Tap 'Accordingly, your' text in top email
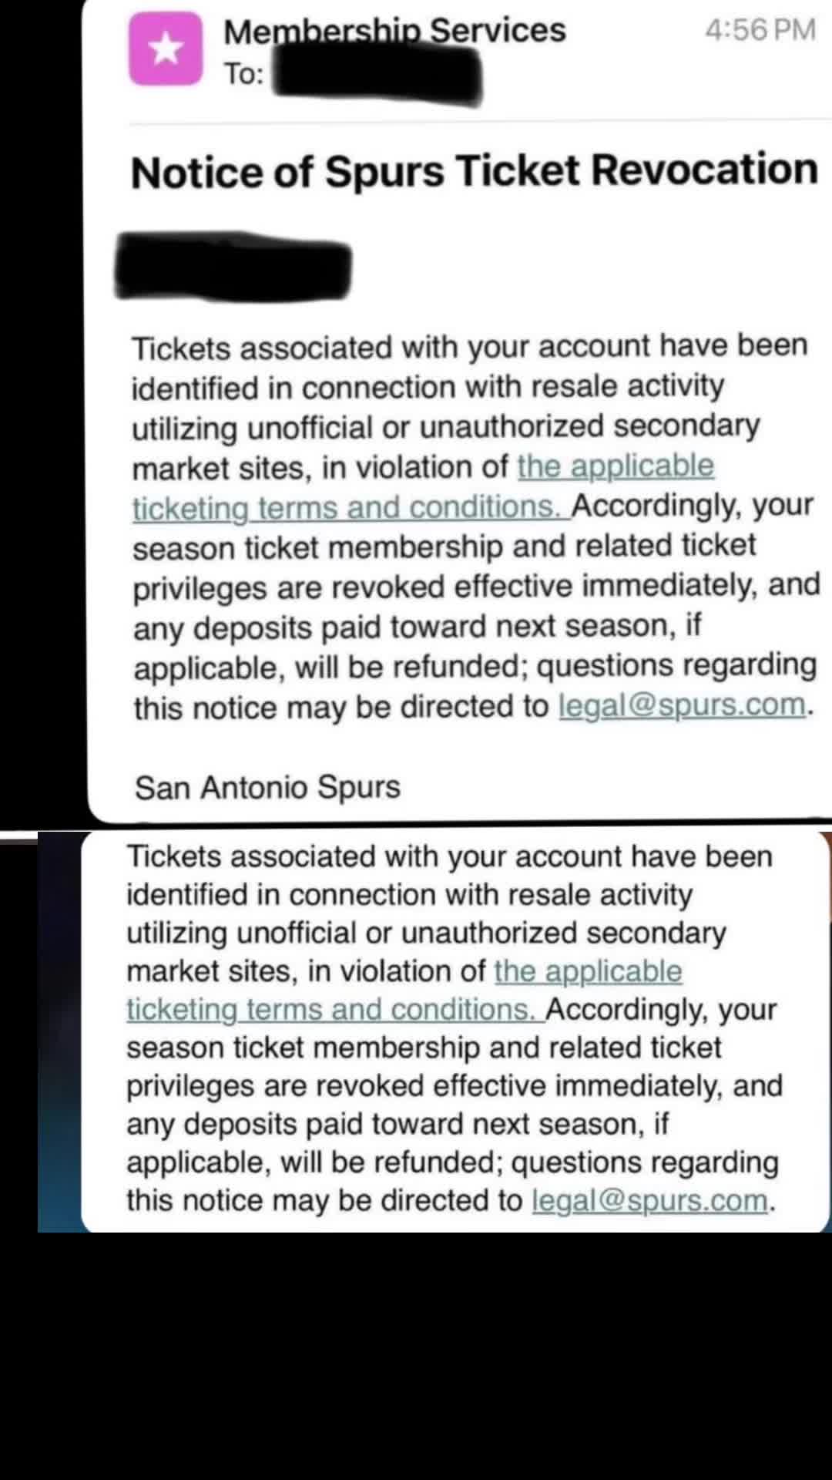The height and width of the screenshot is (1480, 832). click(693, 506)
